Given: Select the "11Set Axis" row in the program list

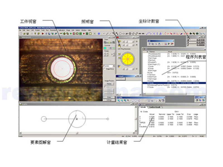Looking at the screenshot, I should coord(174,75).
